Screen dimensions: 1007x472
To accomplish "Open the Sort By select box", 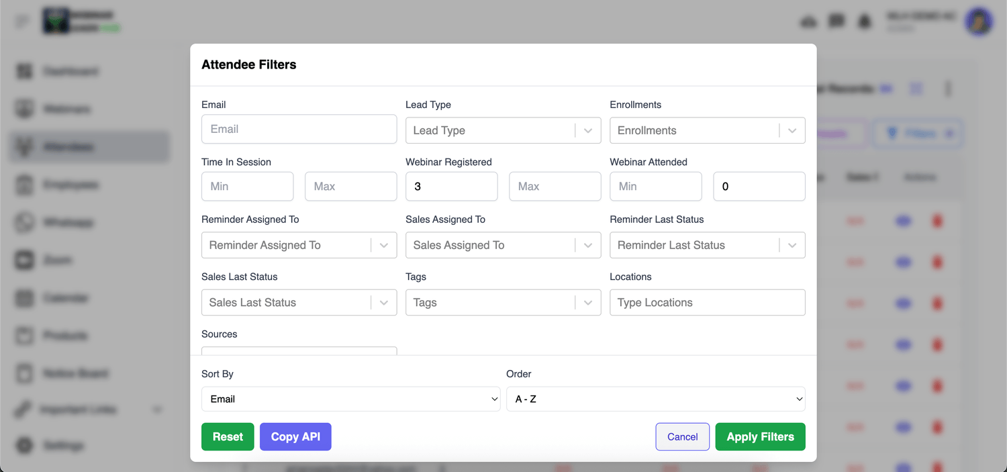I will 350,399.
